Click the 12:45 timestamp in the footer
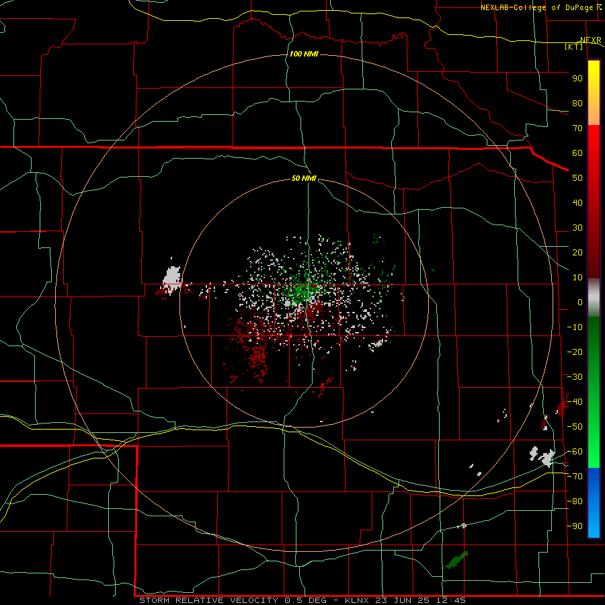Image resolution: width=605 pixels, height=605 pixels. [x=451, y=600]
